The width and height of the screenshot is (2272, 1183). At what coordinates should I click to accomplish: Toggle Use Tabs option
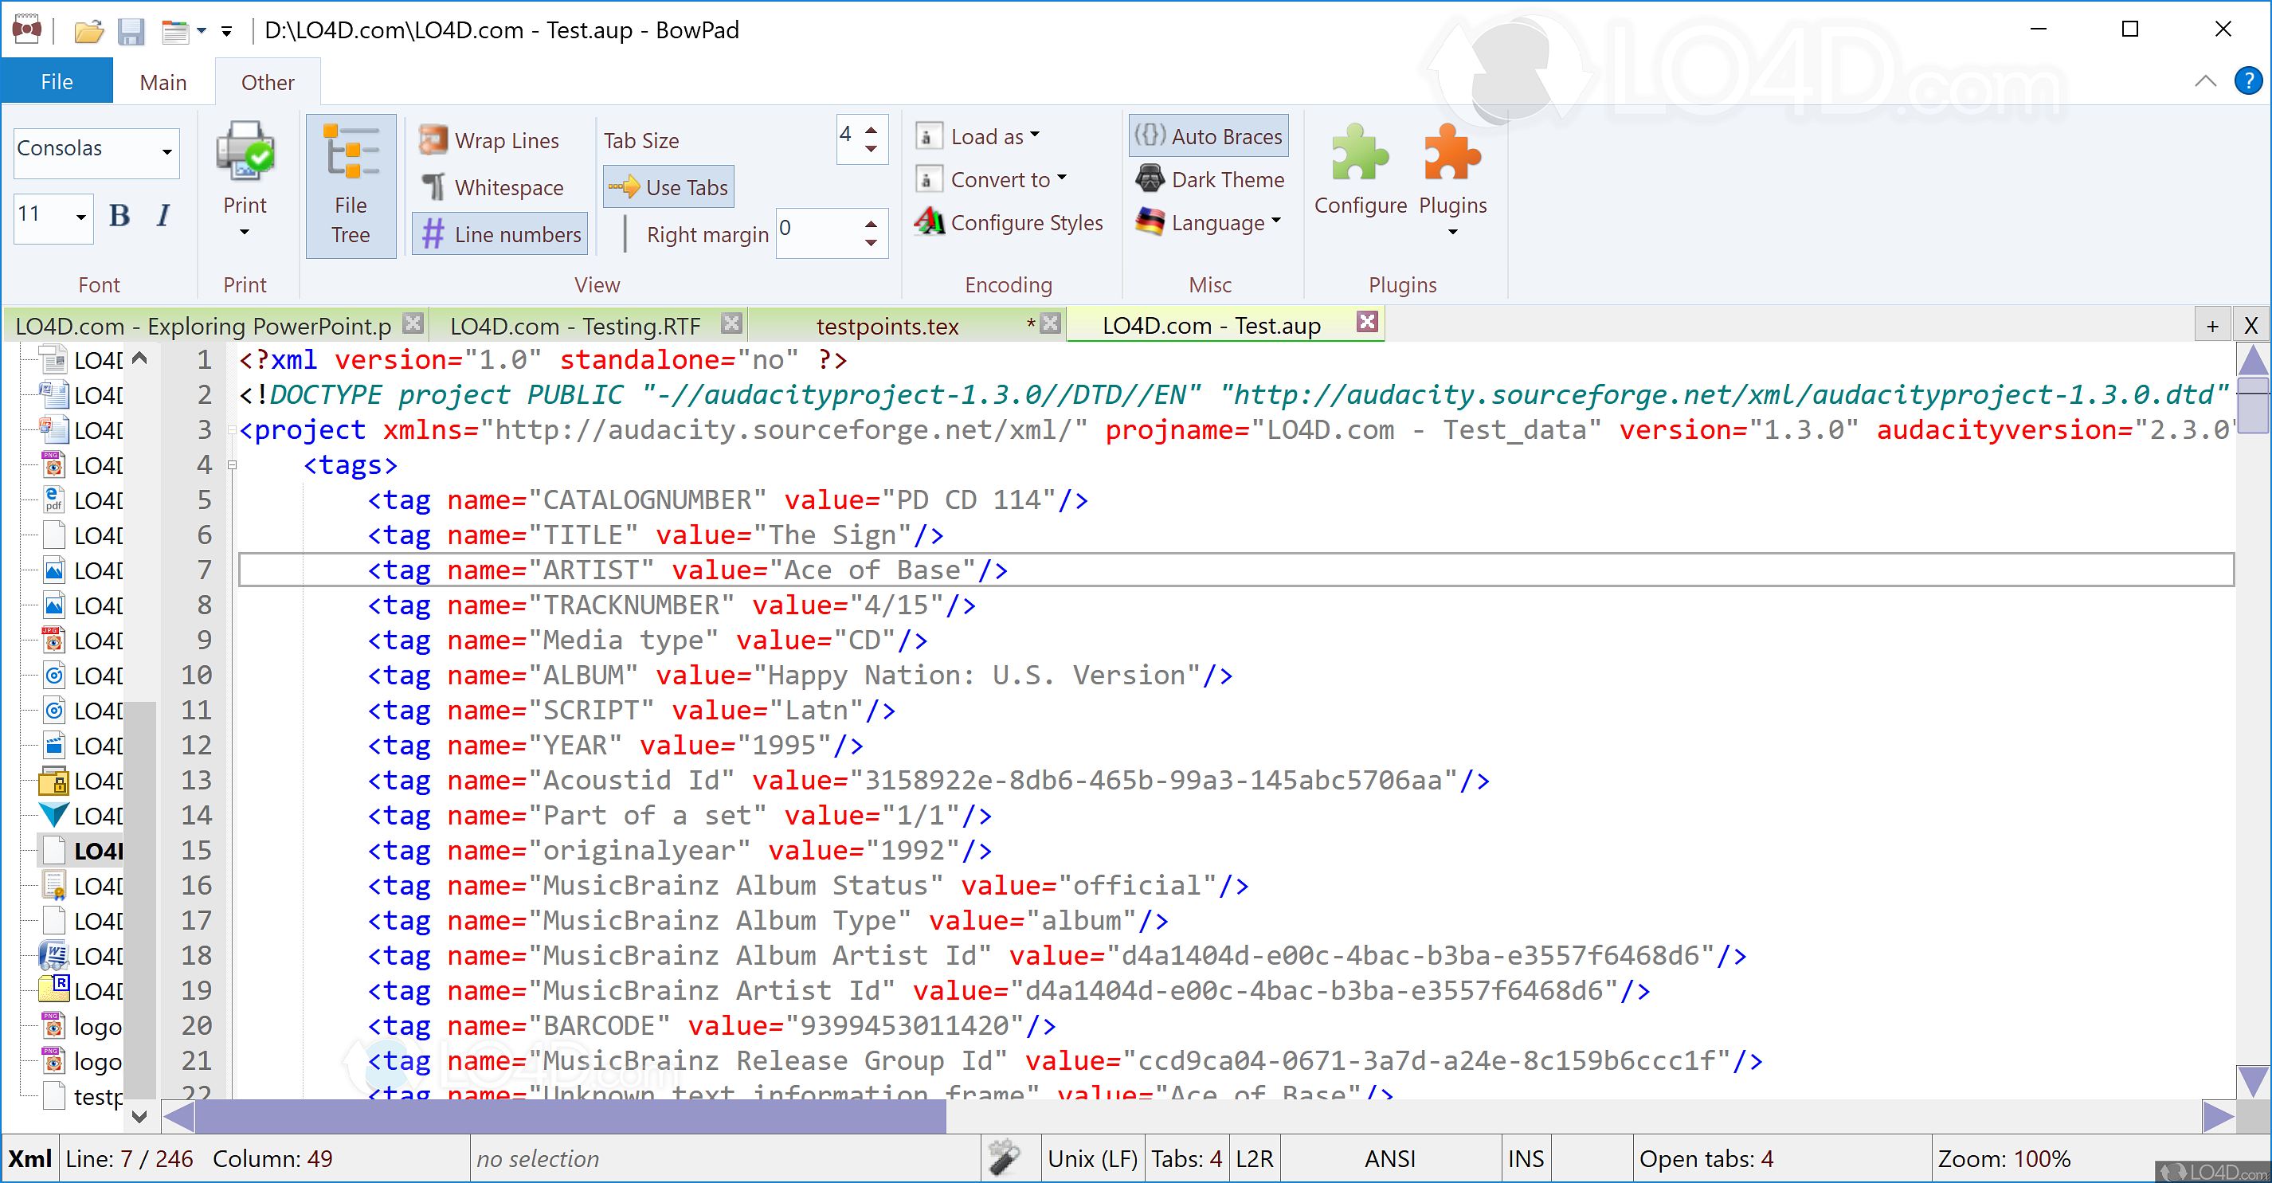pos(668,187)
